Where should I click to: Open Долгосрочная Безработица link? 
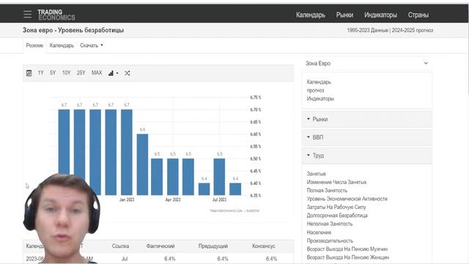337,216
